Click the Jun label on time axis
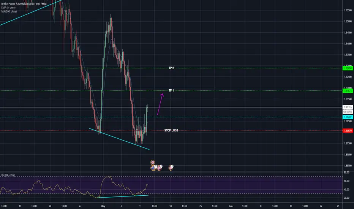Screen dimensions: 354x209 (x=231, y=206)
